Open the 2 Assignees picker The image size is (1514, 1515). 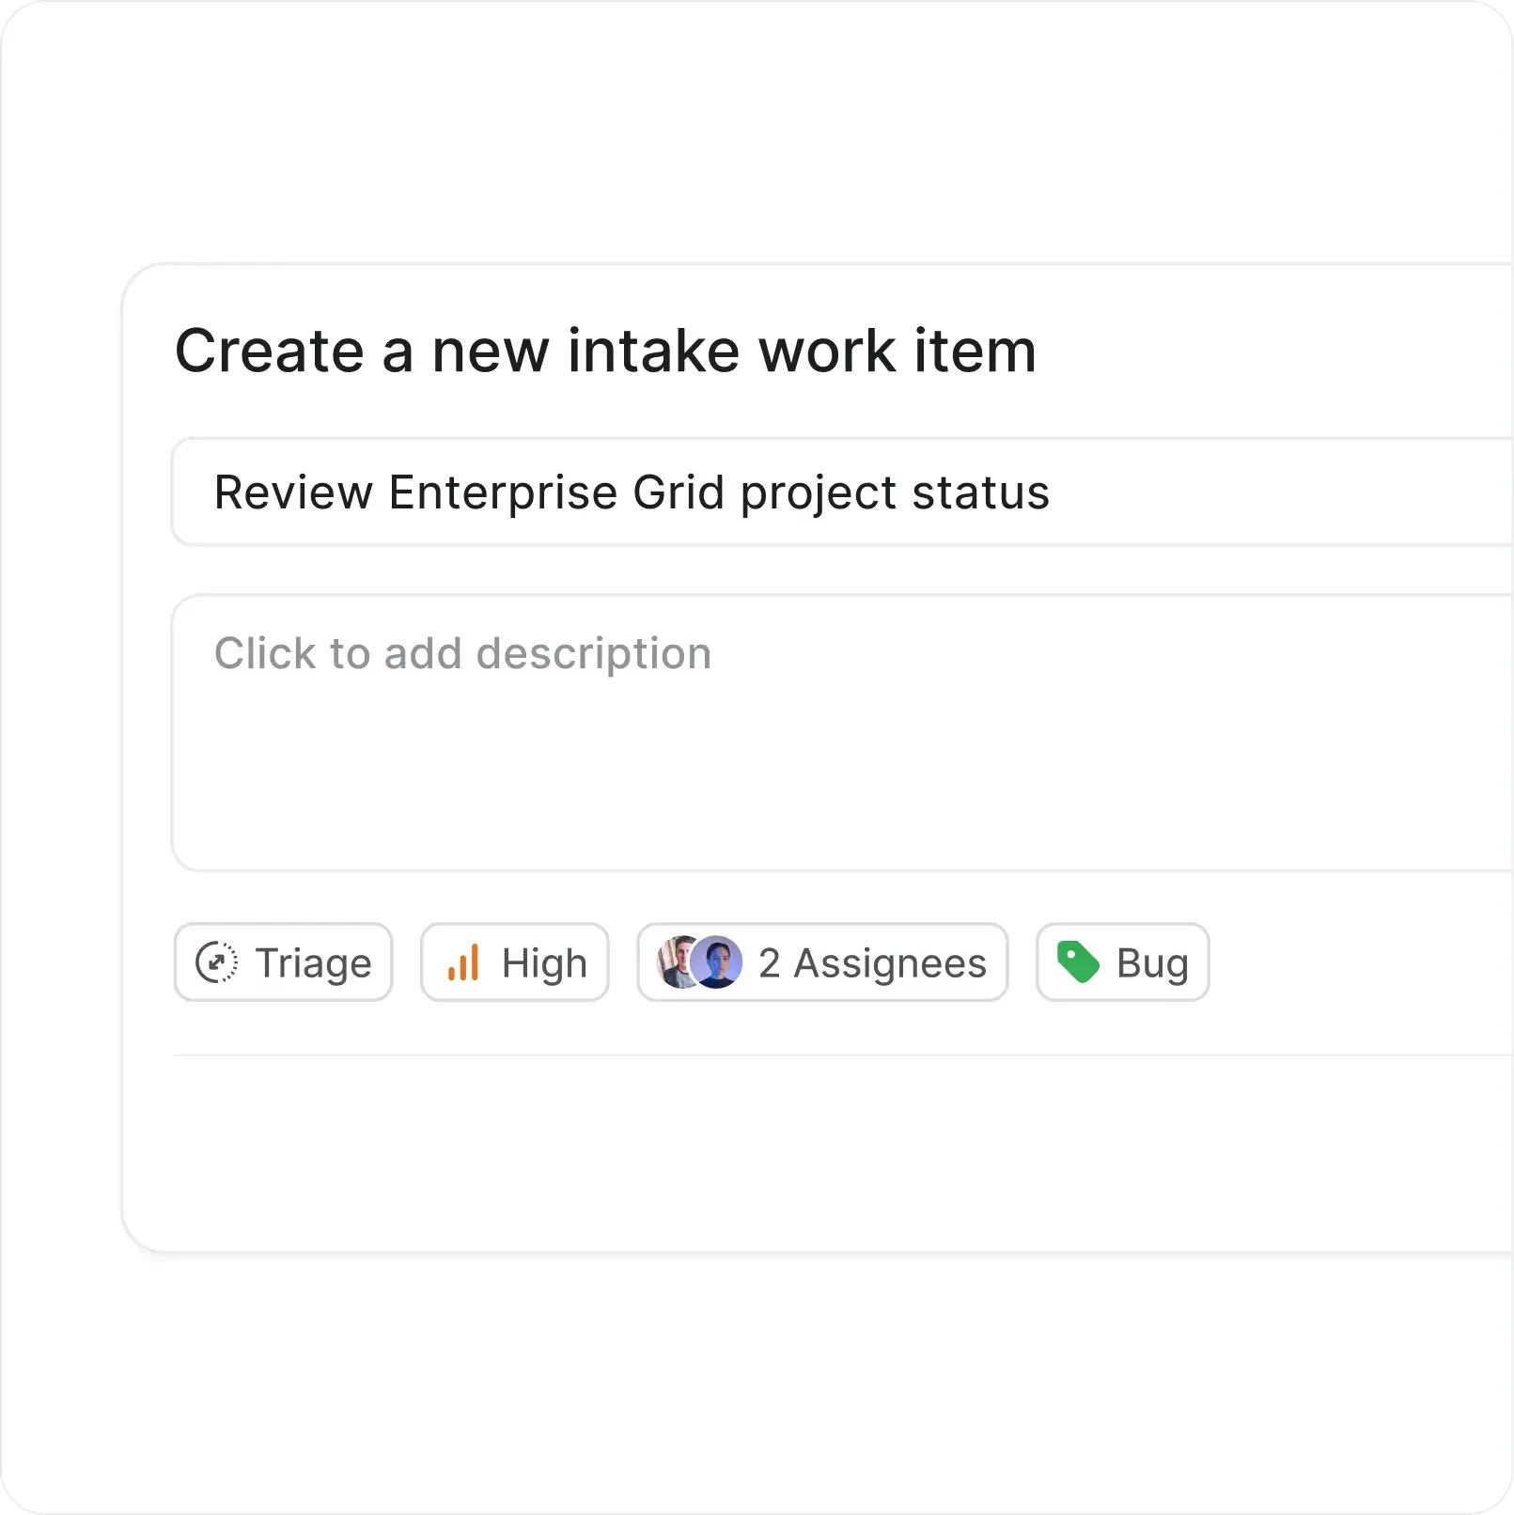click(821, 961)
